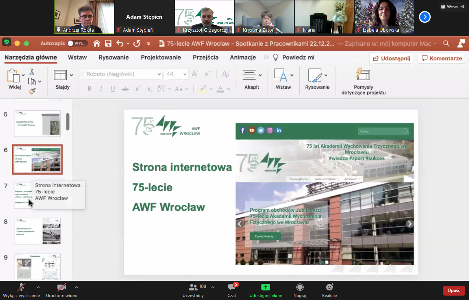
Task: Show next participants blue arrow
Action: pyautogui.click(x=425, y=17)
